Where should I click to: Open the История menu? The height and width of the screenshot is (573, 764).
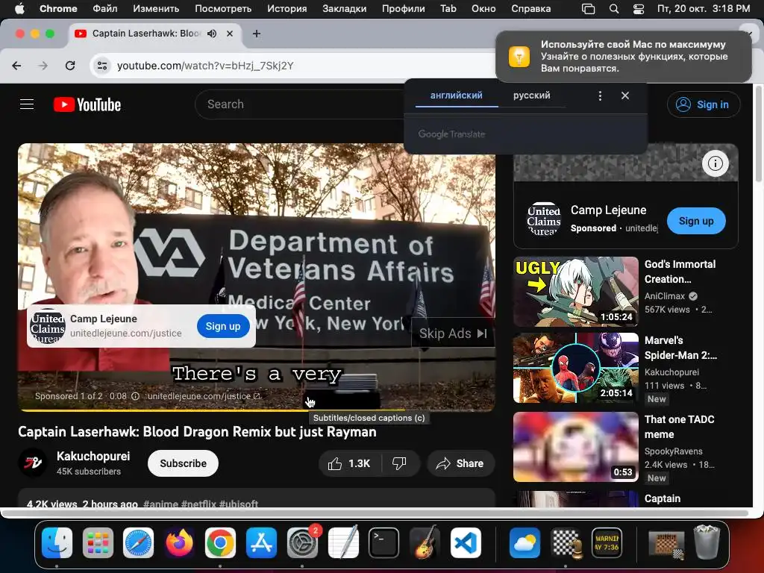287,9
